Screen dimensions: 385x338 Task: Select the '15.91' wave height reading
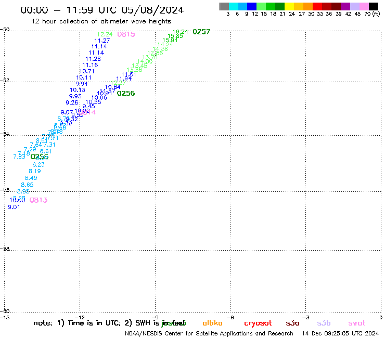point(170,40)
